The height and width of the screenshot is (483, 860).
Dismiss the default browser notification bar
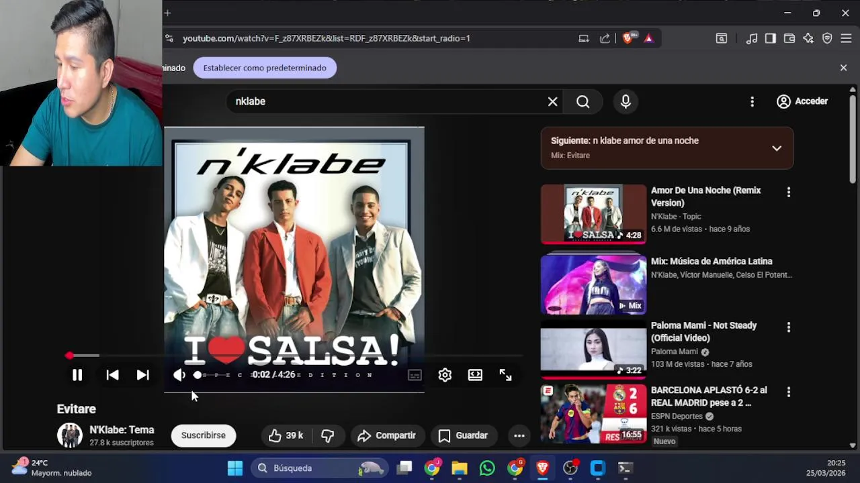click(x=844, y=68)
